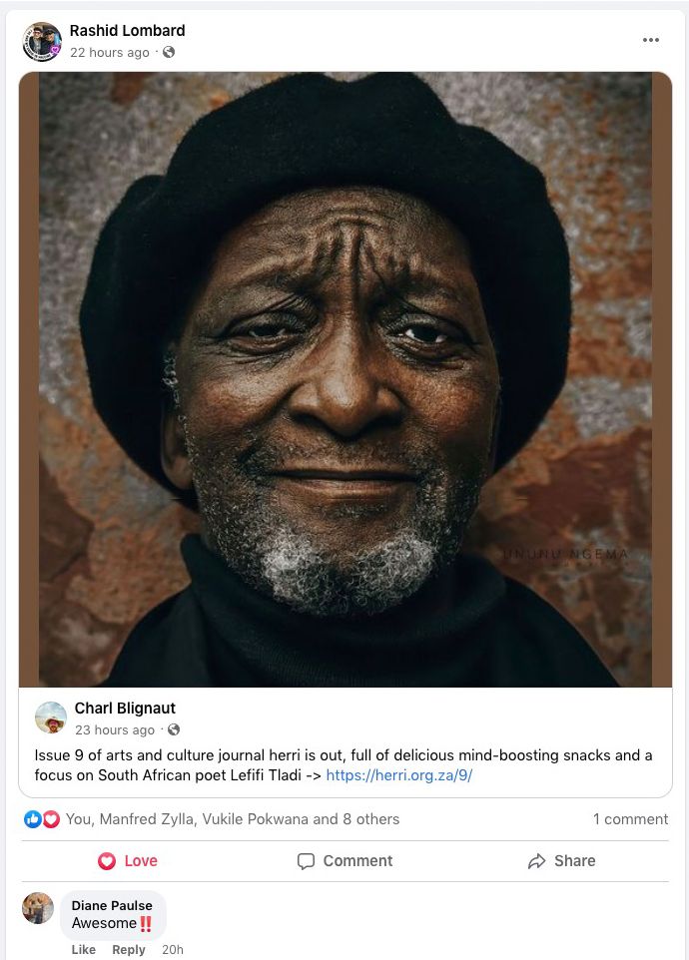Click Diane Paulse's comment avatar
The width and height of the screenshot is (689, 960).
(38, 908)
